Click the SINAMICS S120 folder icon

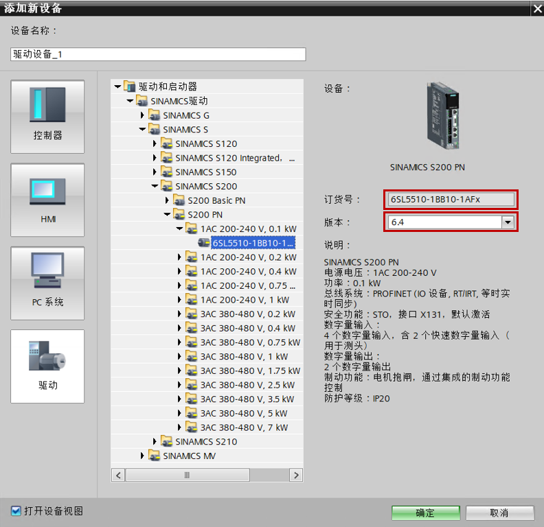(166, 143)
